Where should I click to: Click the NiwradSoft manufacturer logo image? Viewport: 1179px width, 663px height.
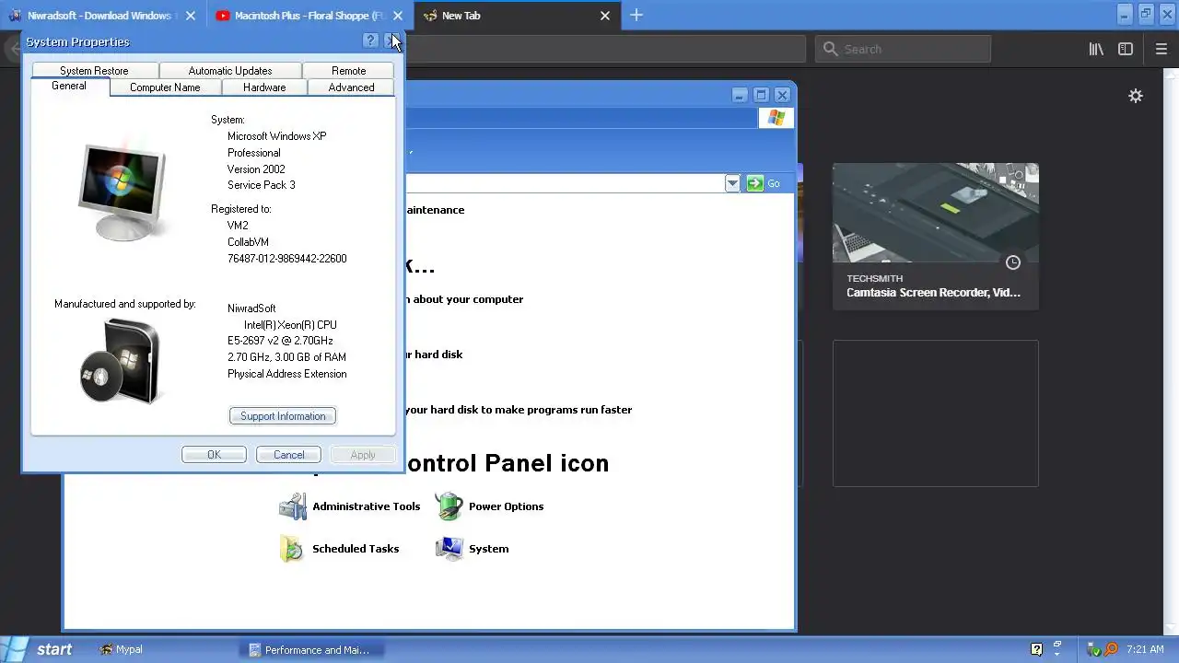tap(121, 361)
